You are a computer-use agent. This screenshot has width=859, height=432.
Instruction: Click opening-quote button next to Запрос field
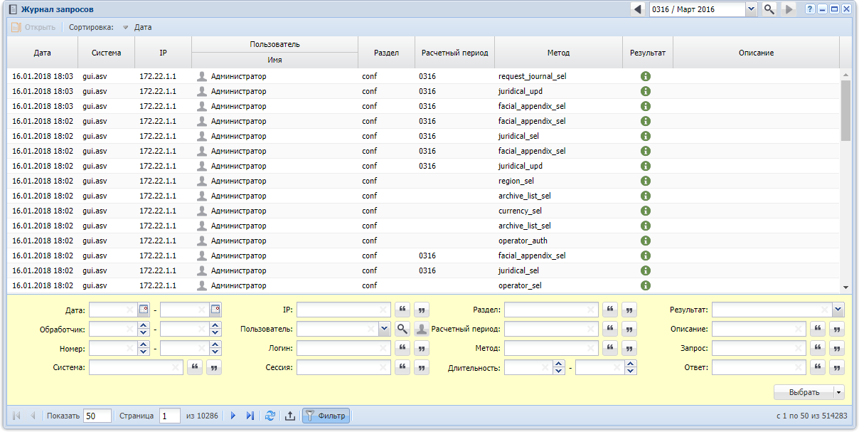818,348
